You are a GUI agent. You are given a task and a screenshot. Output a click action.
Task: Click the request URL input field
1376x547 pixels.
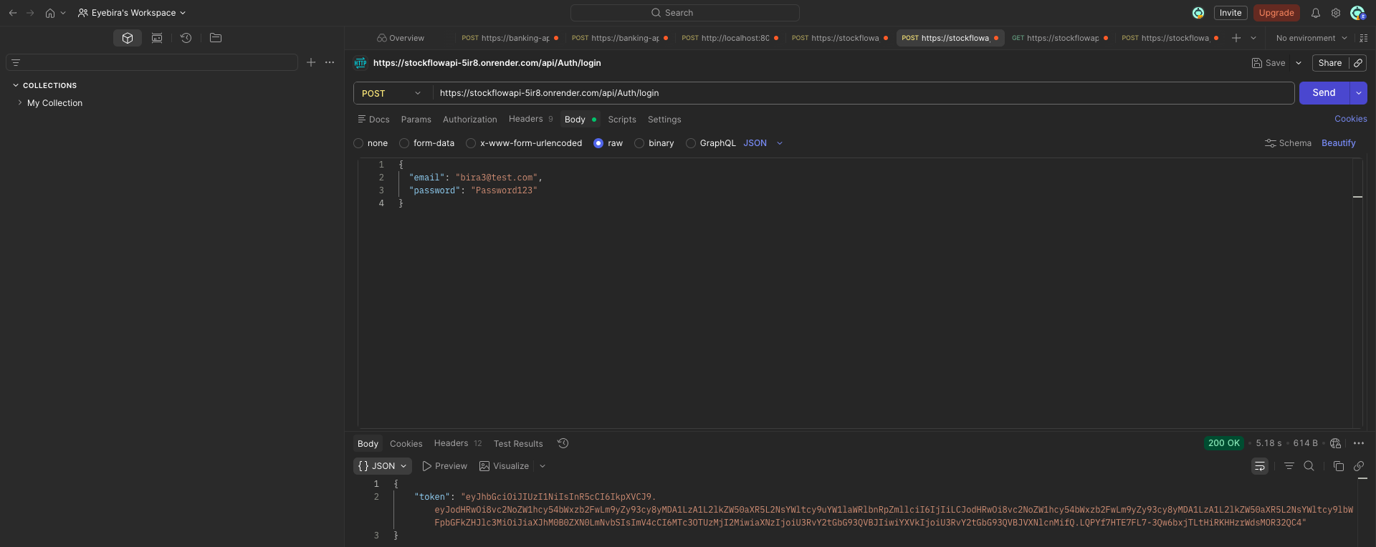863,93
